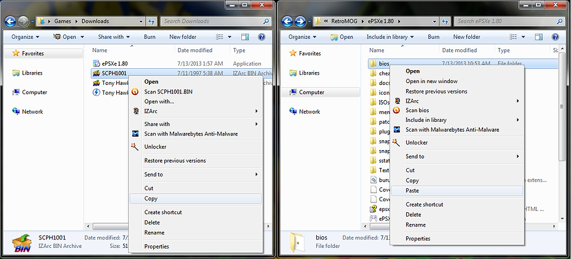Click New folder in ePSXe 1.80 toolbar

467,37
